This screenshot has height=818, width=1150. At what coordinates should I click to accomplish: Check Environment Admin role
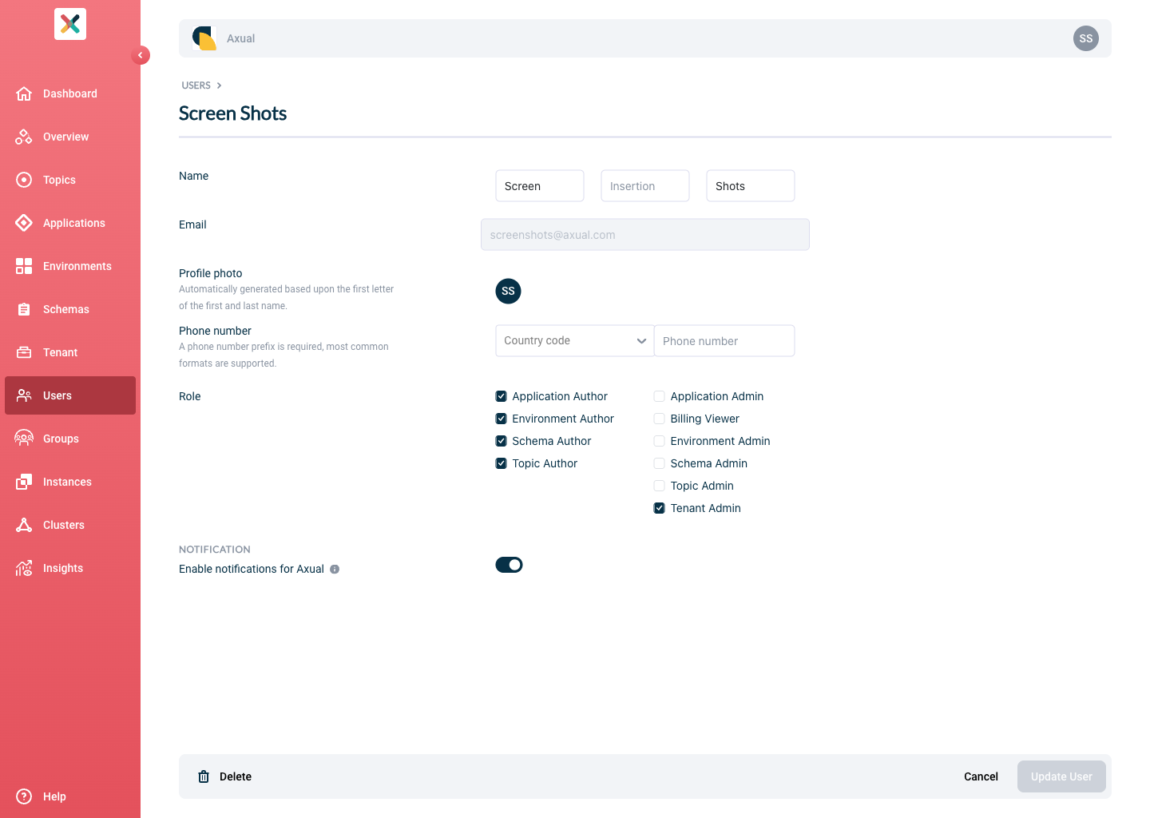click(660, 441)
